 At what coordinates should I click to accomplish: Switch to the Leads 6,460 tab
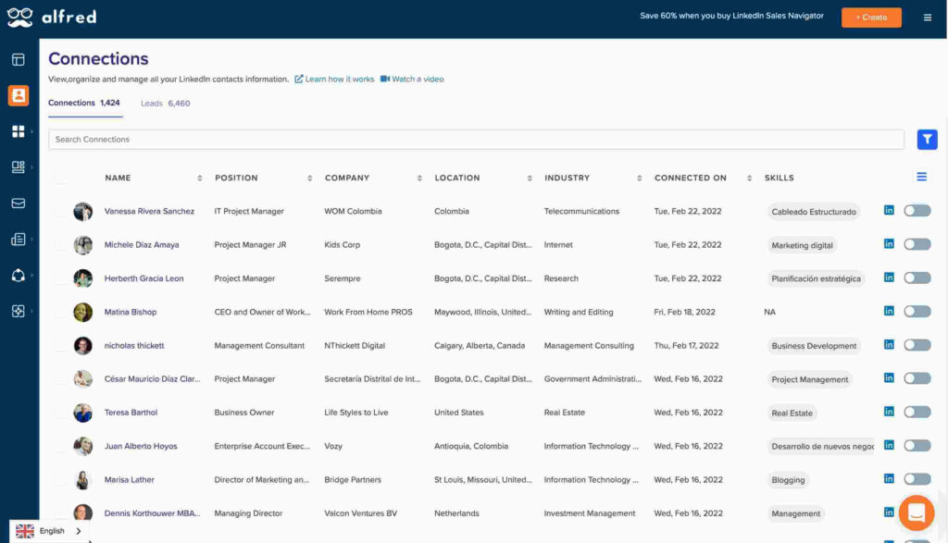(x=165, y=104)
